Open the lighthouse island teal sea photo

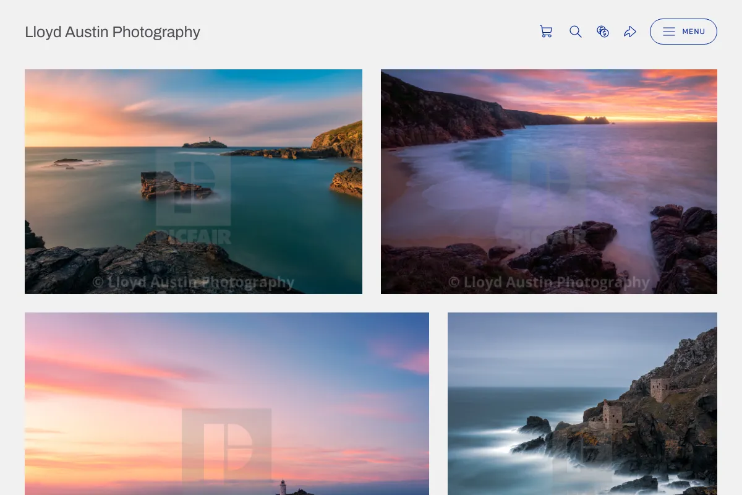pos(194,181)
